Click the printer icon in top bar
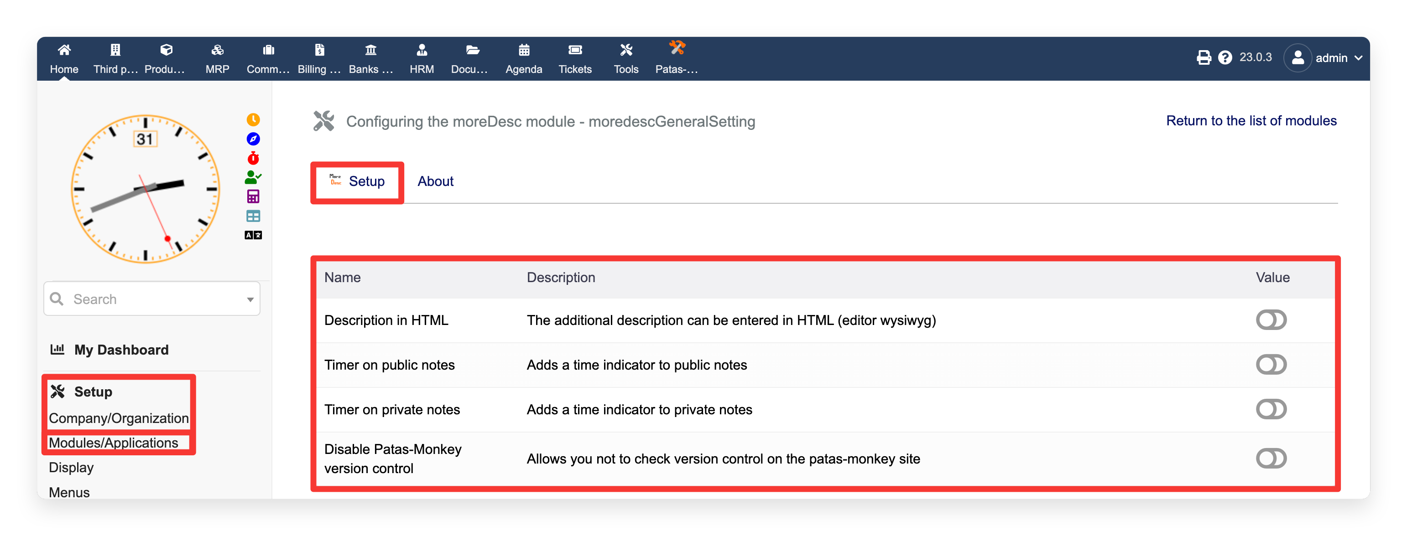1407x536 pixels. pyautogui.click(x=1204, y=57)
